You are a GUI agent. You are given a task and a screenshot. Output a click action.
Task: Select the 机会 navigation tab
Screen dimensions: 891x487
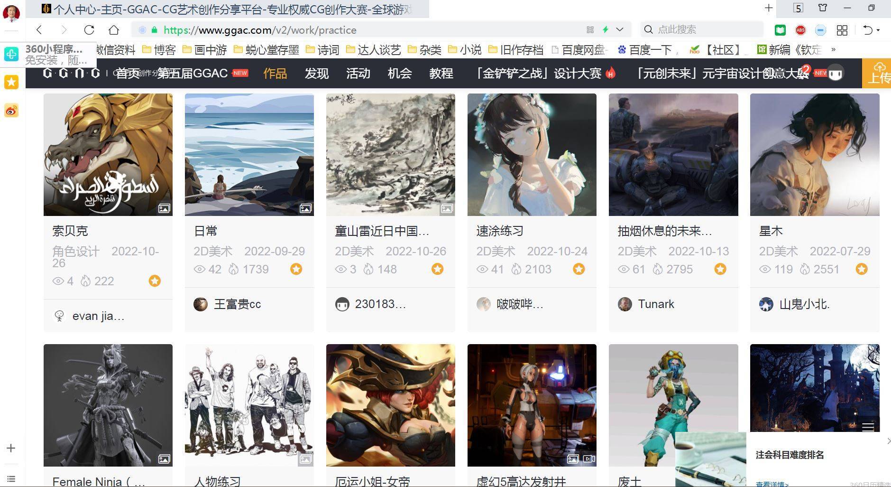[399, 73]
